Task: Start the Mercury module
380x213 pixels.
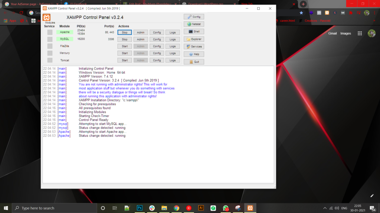Action: (x=125, y=53)
